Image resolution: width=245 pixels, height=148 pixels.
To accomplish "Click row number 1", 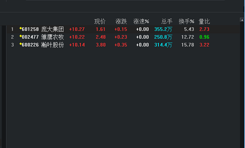I will 12,29.
